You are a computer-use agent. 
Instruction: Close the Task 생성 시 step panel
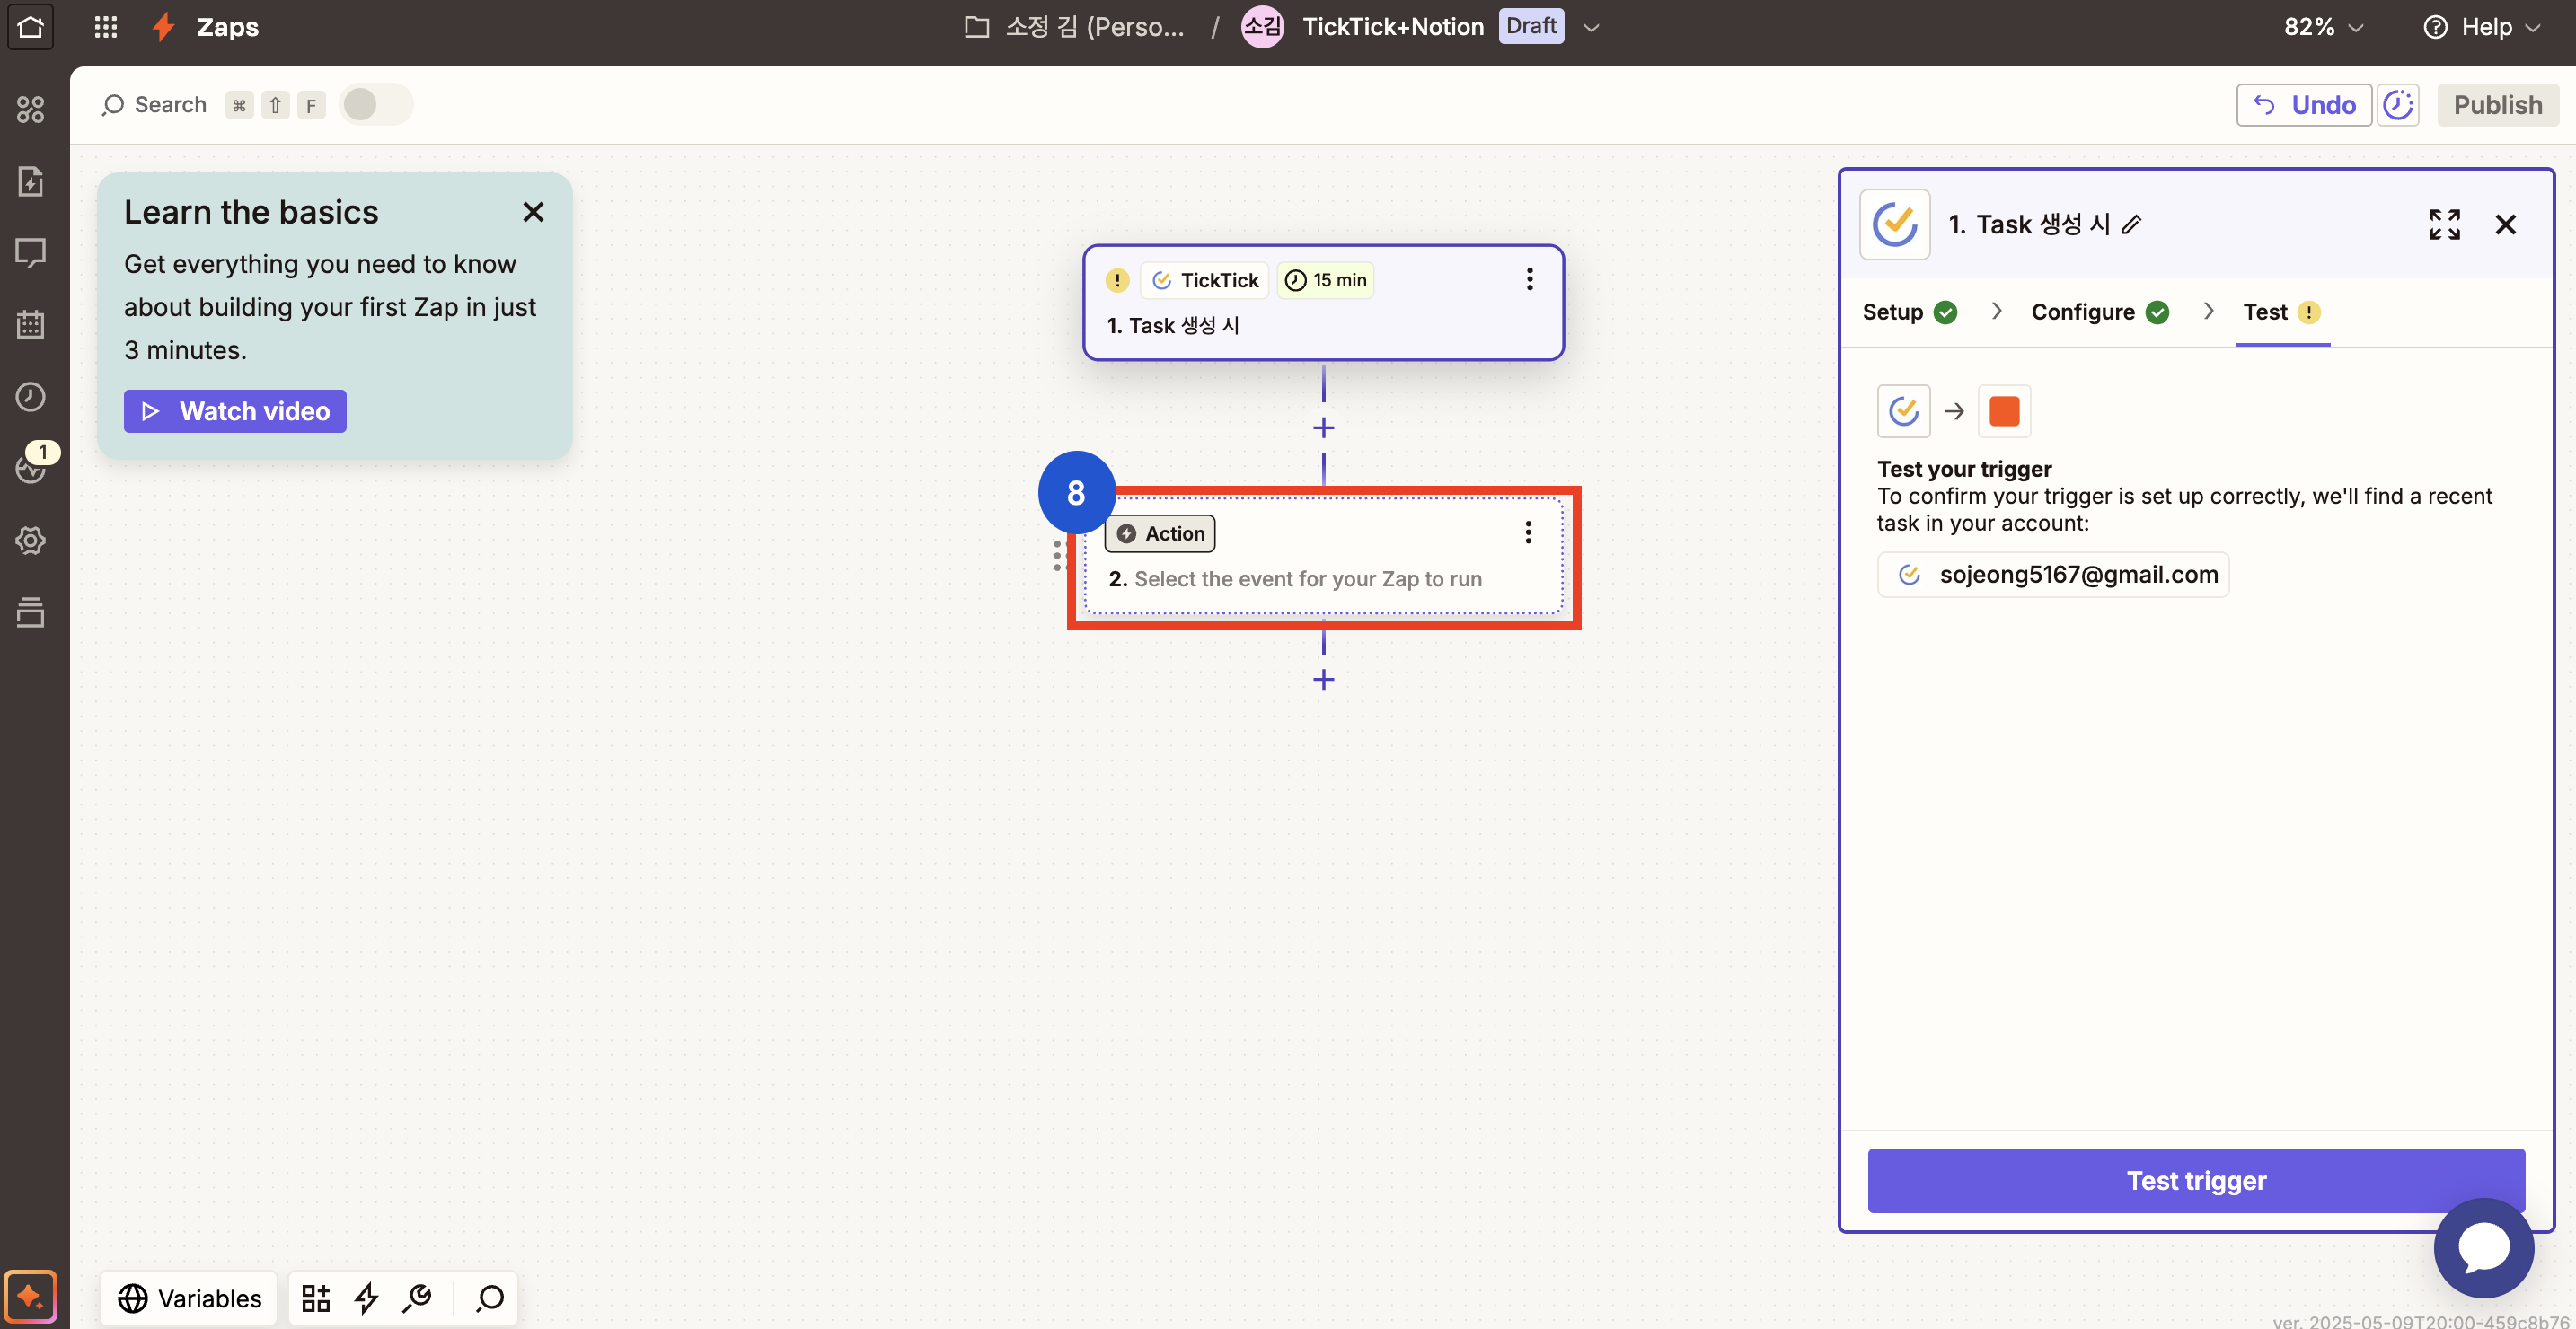pyautogui.click(x=2505, y=224)
